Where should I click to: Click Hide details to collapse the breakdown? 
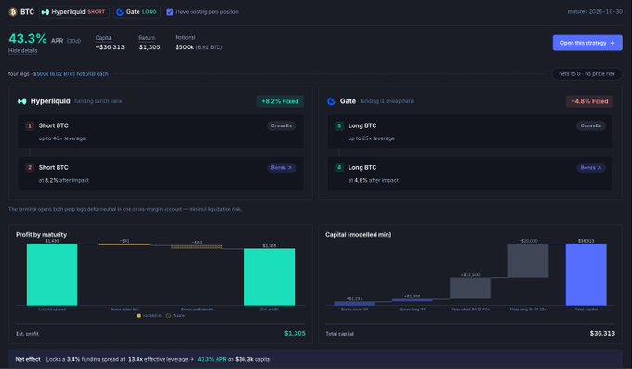click(23, 51)
